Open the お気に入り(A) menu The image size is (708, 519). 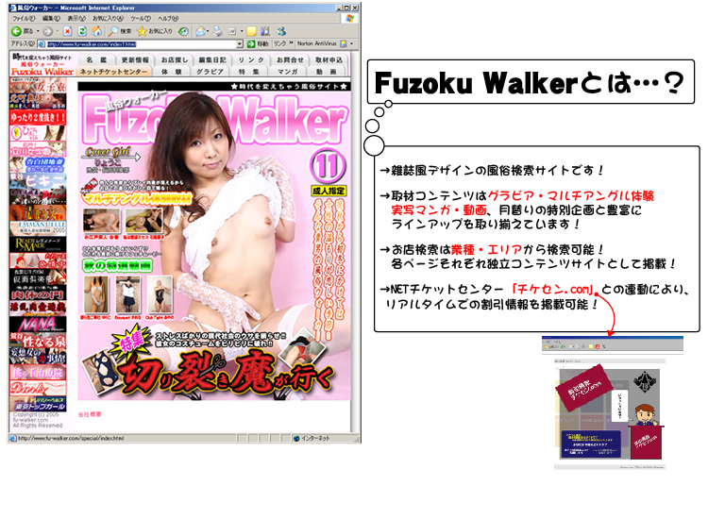click(x=108, y=19)
